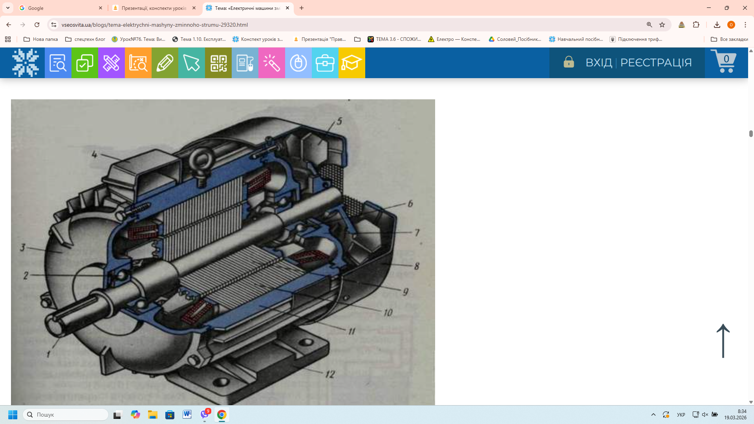Click the Vseosvita snowflake logo
This screenshot has width=754, height=424.
pos(26,63)
